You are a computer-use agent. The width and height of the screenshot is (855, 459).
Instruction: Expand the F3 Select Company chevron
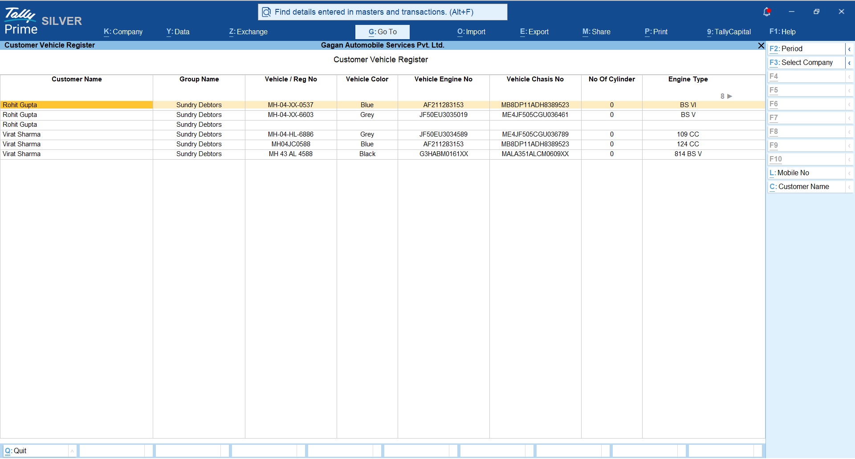[849, 63]
